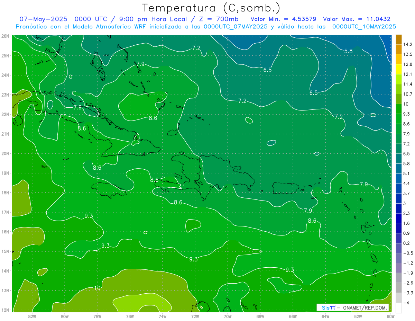The image size is (415, 321).
Task: Click the -1.9 color scale label
Action: pos(408,273)
